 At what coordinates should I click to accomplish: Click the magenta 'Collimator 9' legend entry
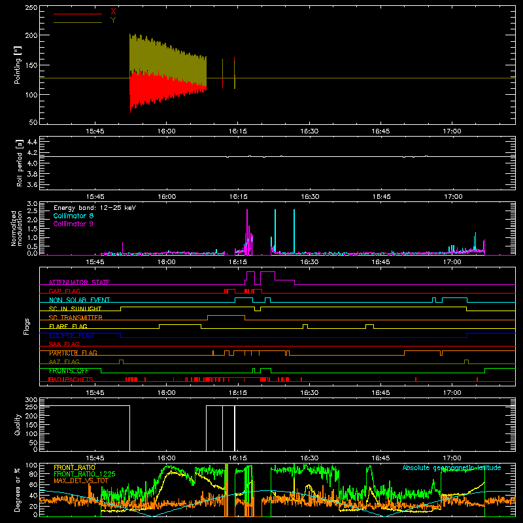(x=73, y=224)
